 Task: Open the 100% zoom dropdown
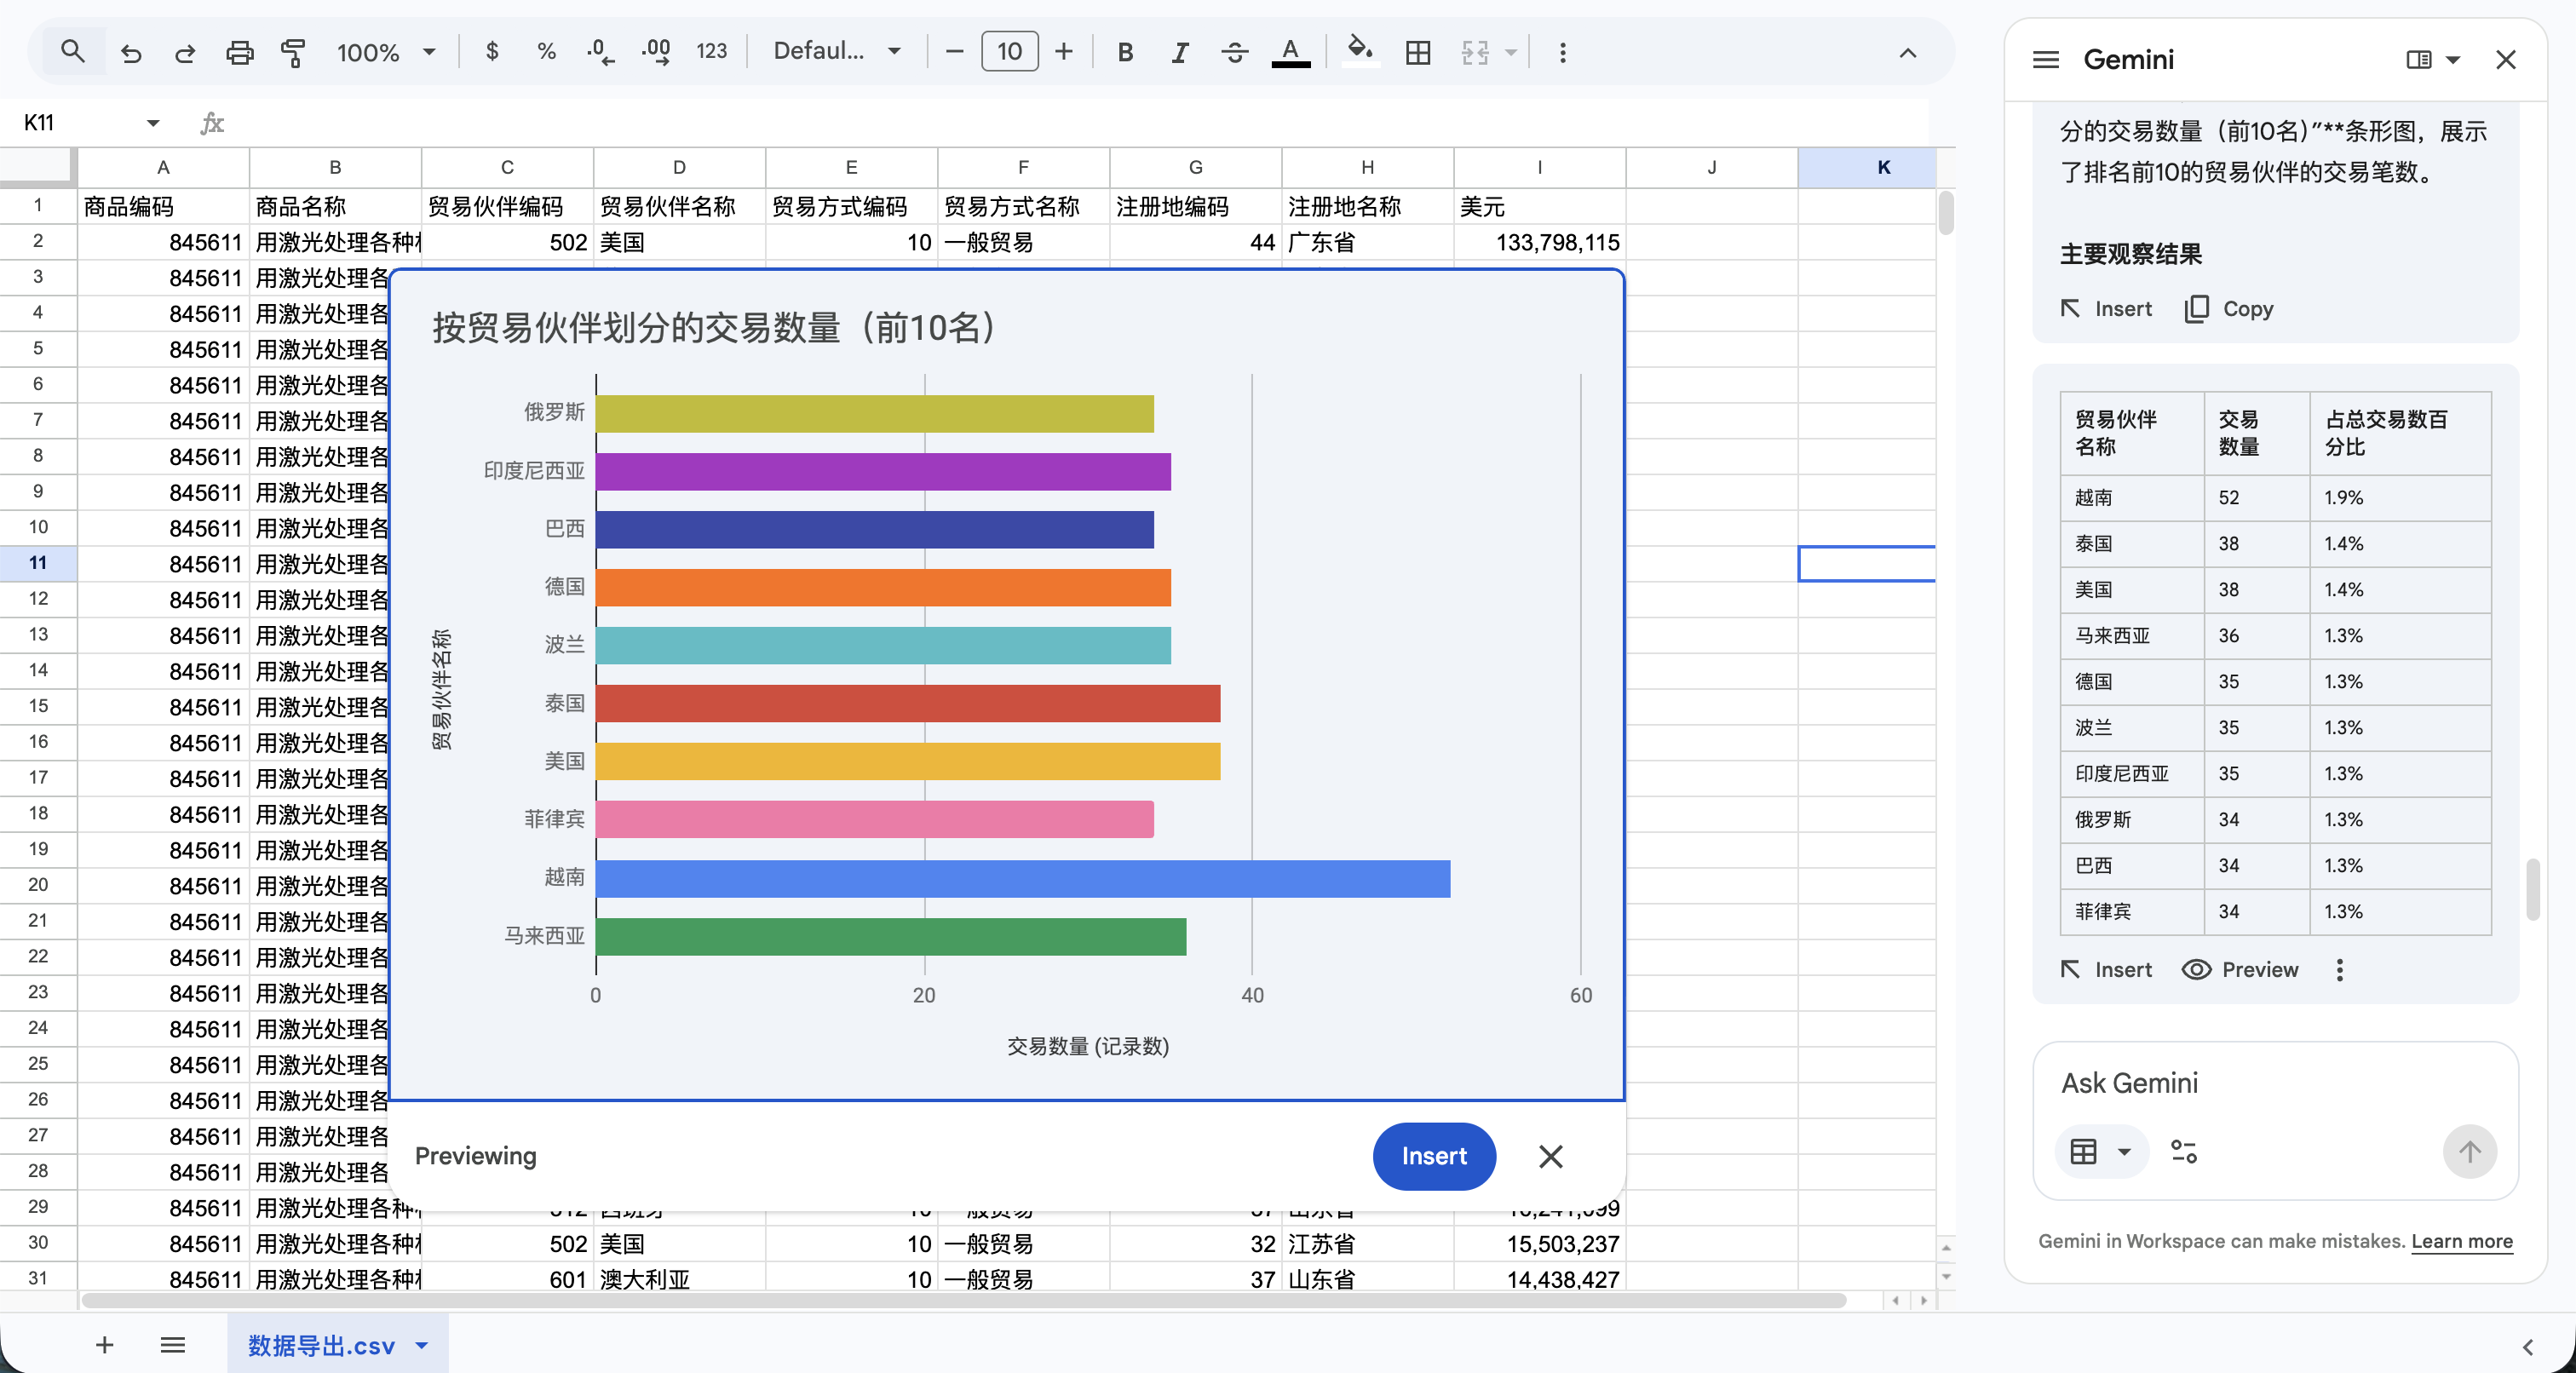tap(386, 52)
